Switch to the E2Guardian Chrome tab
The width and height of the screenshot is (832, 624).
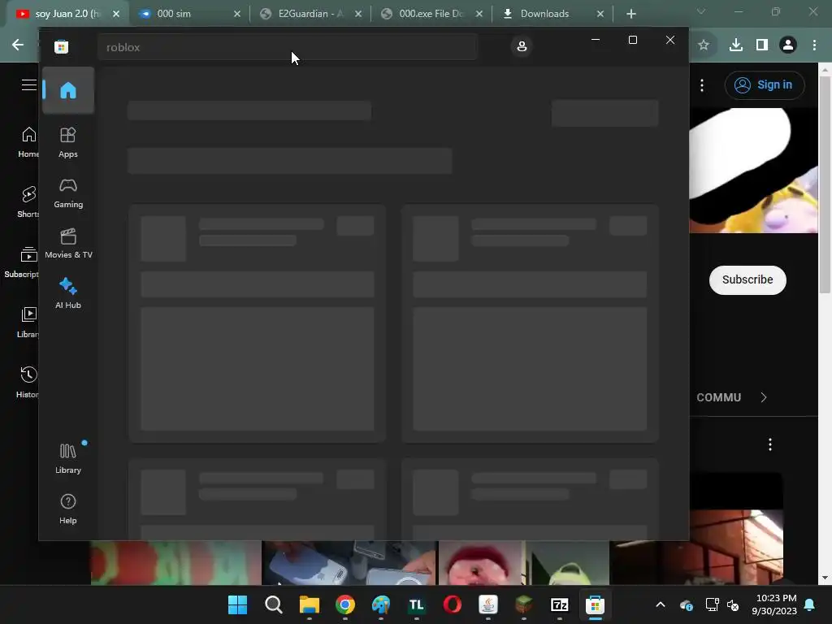(310, 14)
